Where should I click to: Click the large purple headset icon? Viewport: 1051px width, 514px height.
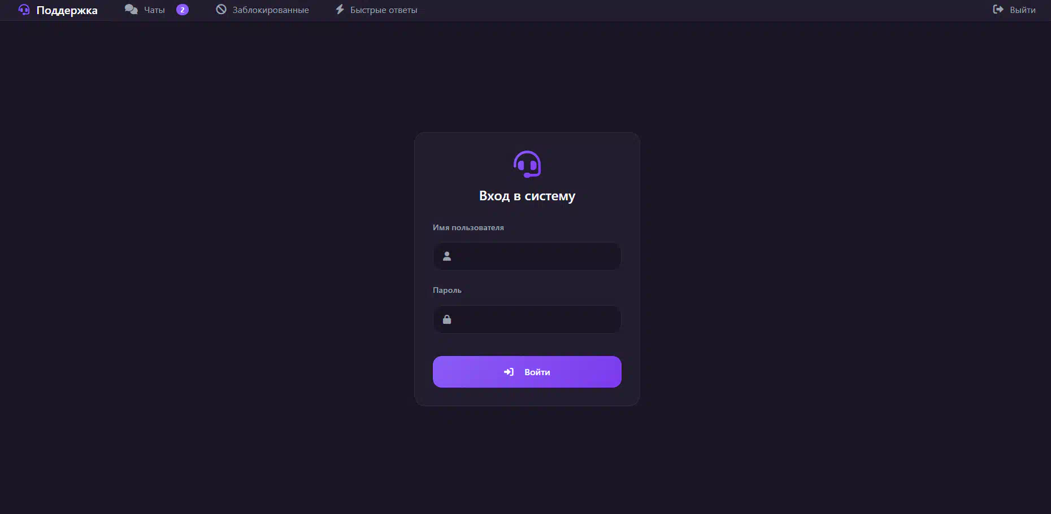point(527,164)
